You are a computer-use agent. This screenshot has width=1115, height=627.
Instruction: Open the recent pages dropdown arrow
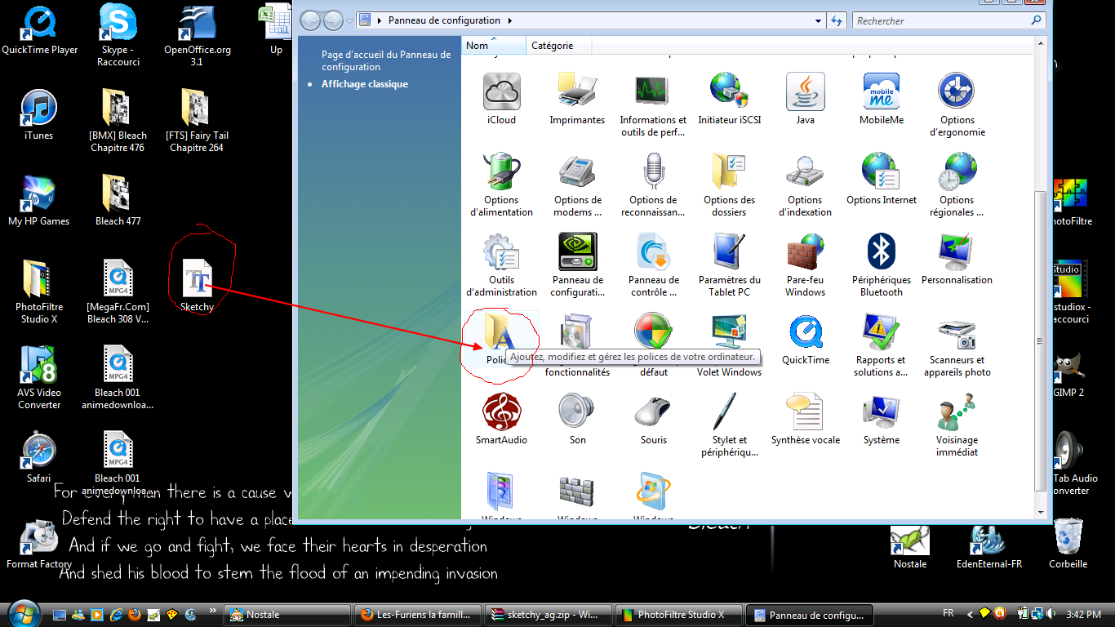pyautogui.click(x=350, y=20)
